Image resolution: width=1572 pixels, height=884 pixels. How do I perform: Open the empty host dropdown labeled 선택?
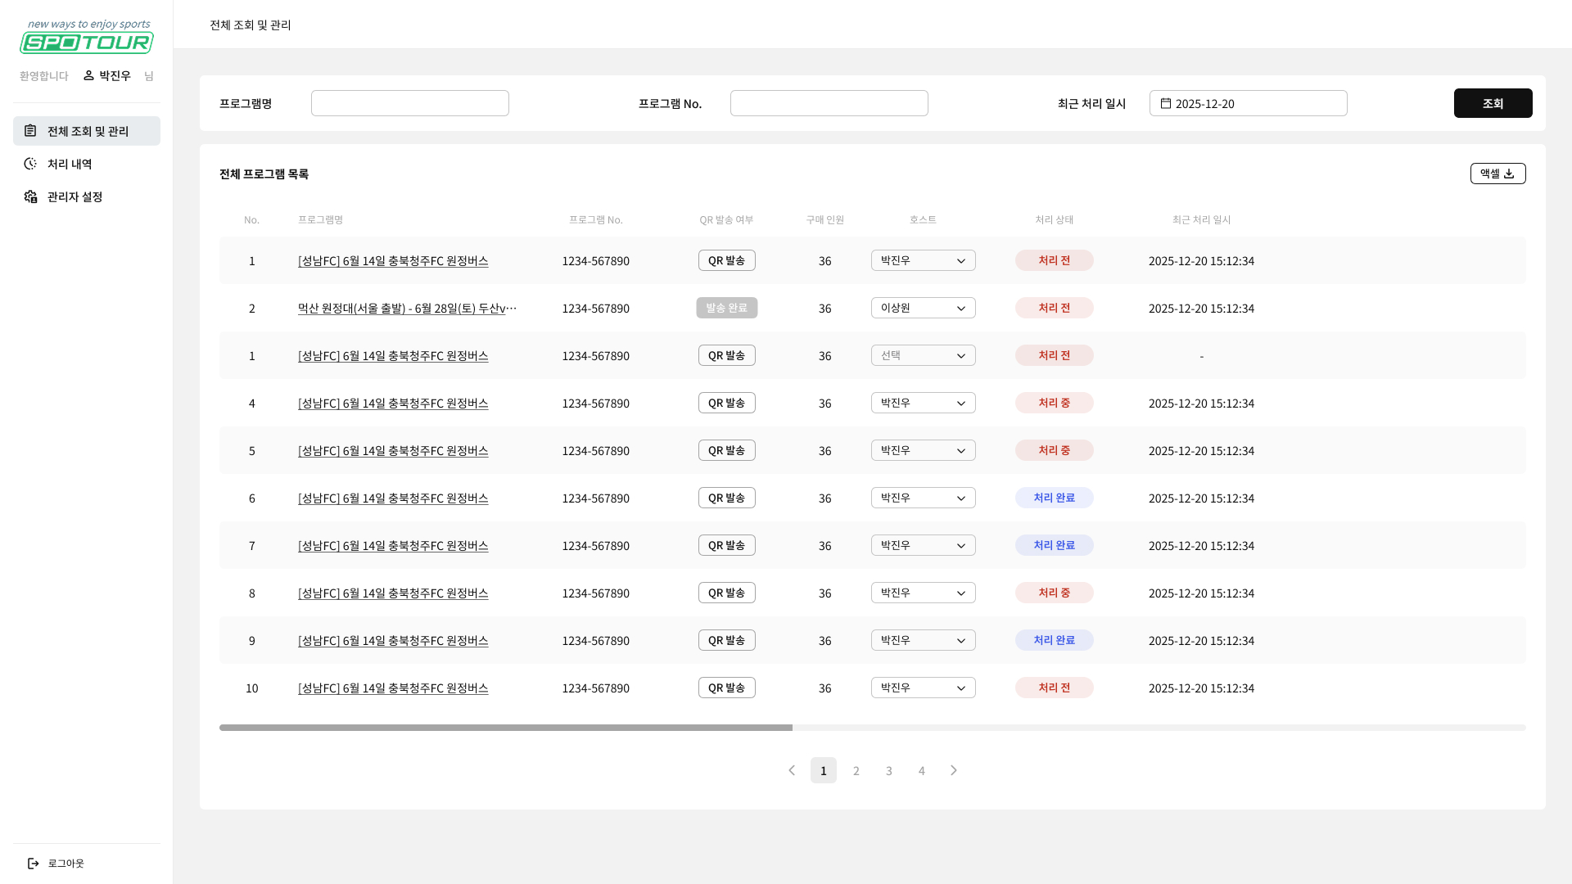[923, 355]
